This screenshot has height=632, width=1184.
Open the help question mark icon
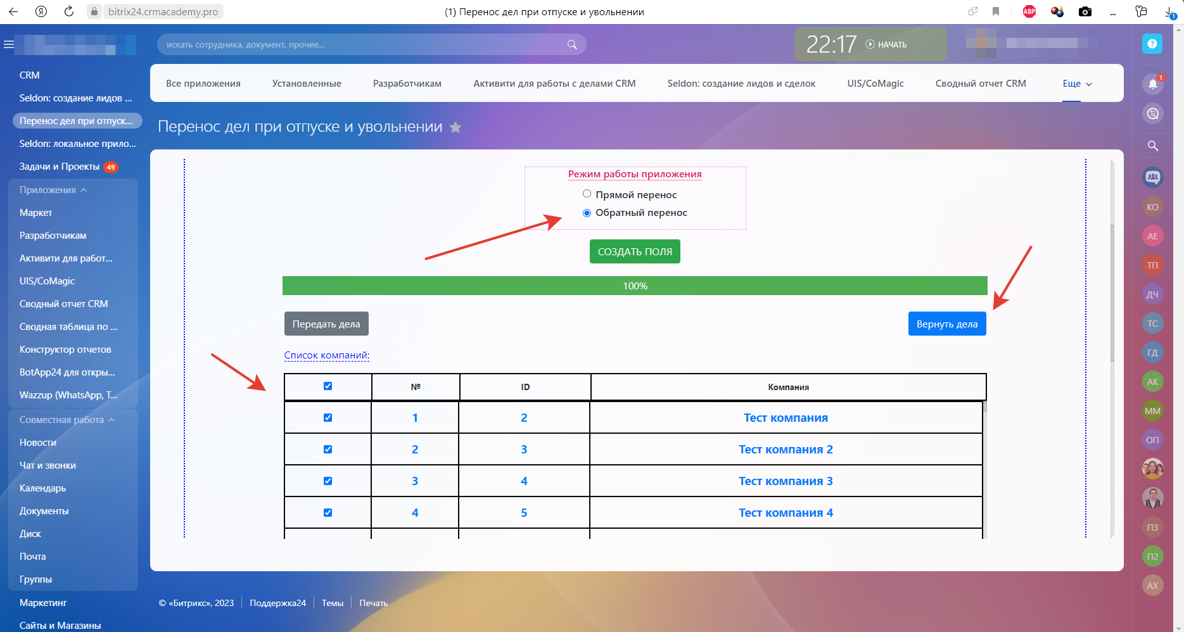[x=1152, y=44]
